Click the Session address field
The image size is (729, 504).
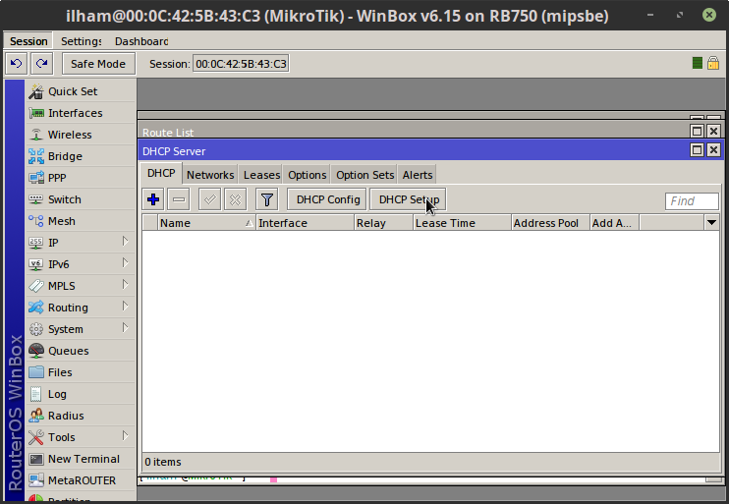coord(242,64)
